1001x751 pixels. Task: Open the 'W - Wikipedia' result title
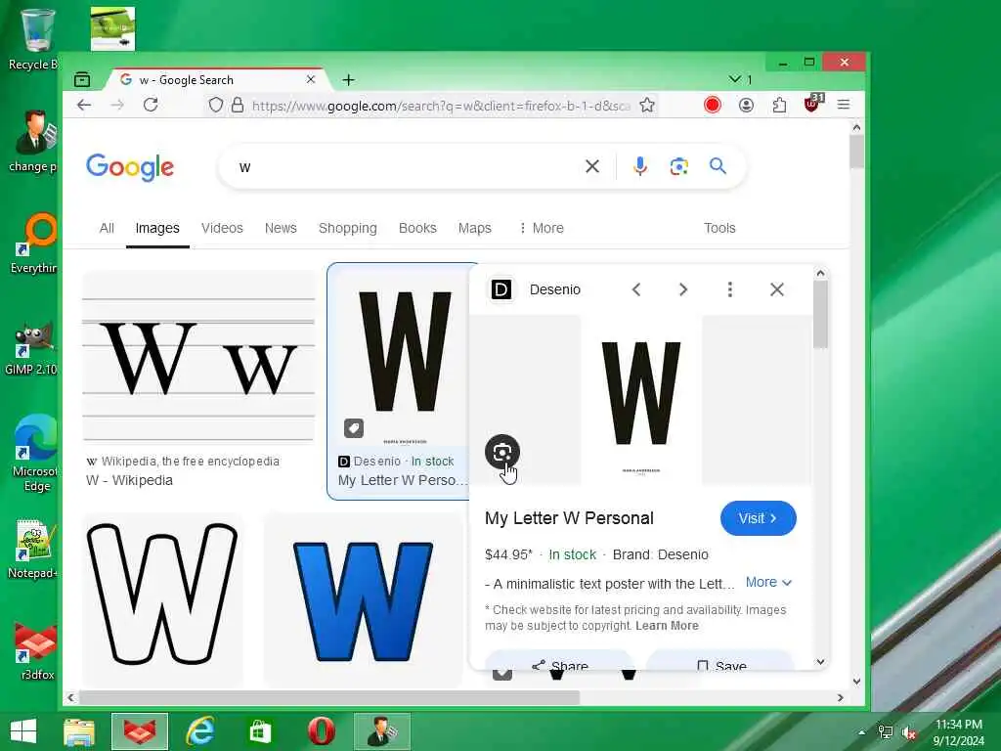(x=130, y=480)
